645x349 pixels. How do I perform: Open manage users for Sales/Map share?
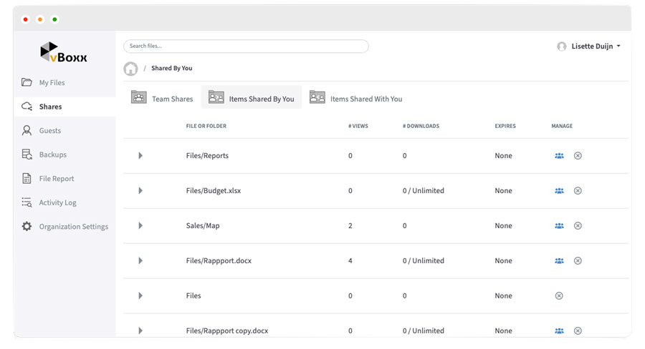pyautogui.click(x=559, y=226)
